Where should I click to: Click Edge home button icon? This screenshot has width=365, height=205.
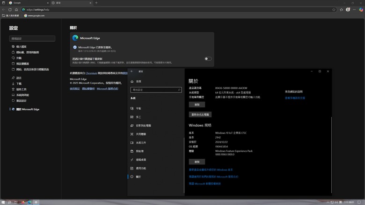click(16, 10)
